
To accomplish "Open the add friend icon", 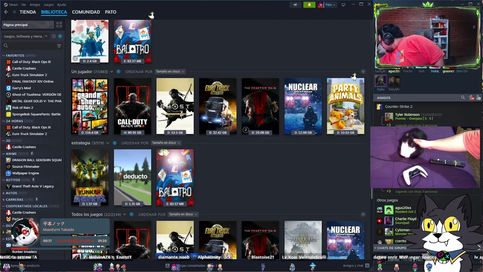I will pos(478,98).
